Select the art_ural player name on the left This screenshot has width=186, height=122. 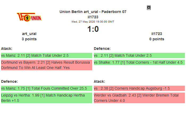(x=29, y=34)
